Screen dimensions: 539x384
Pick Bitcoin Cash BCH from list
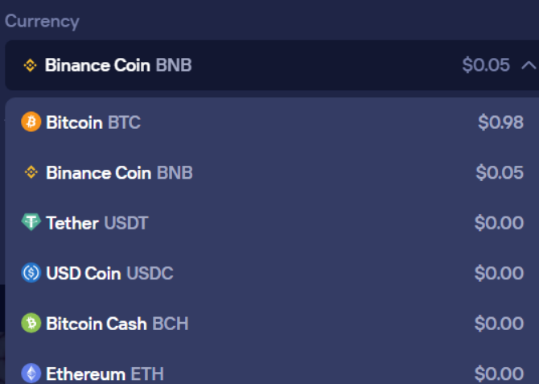pyautogui.click(x=117, y=324)
